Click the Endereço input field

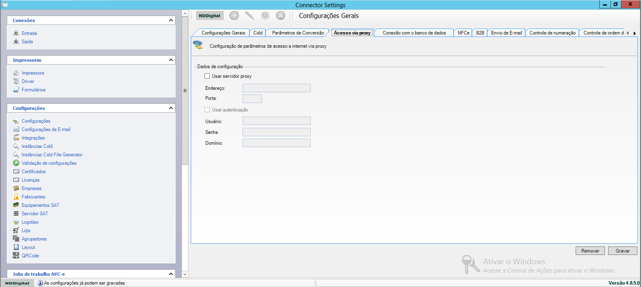click(276, 88)
